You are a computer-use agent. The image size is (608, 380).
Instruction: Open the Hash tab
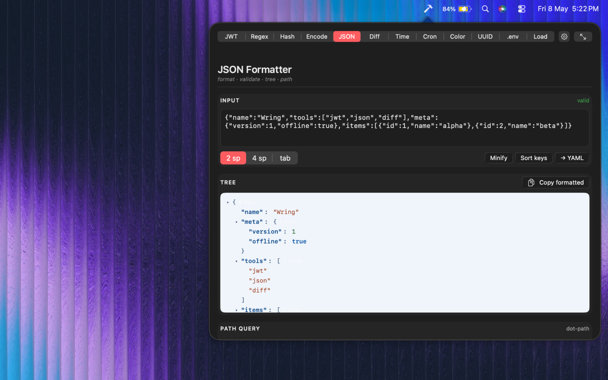coord(287,37)
